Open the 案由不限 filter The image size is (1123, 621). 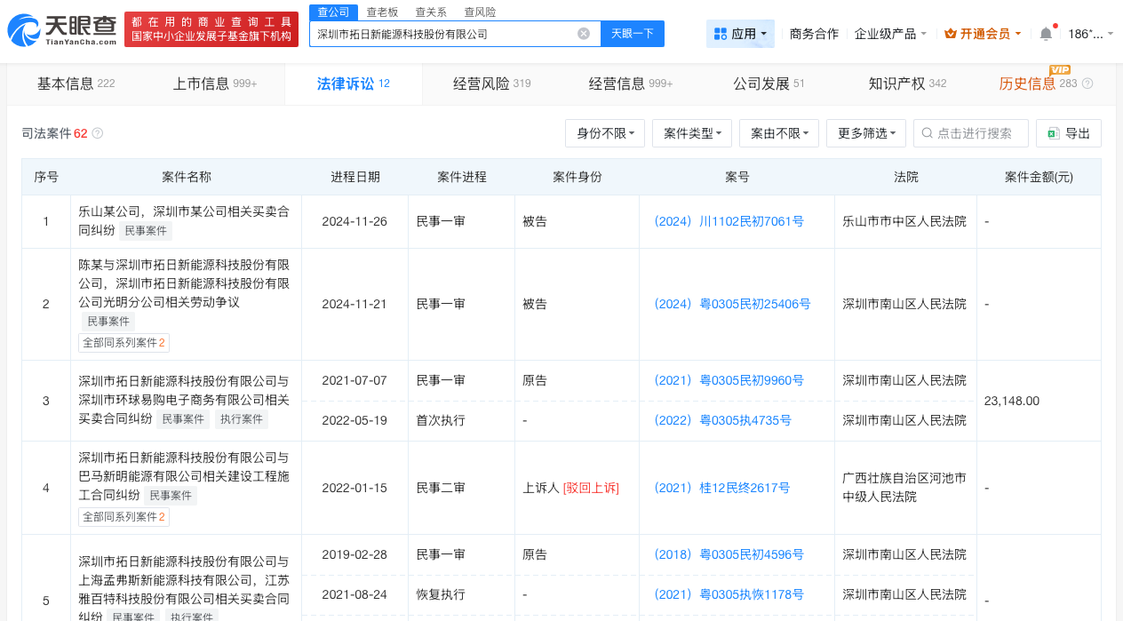779,133
